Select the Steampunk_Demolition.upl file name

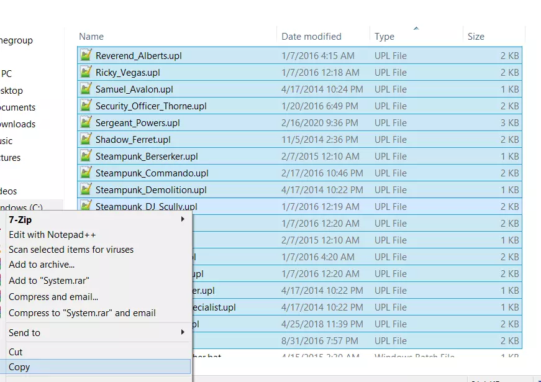coord(151,190)
